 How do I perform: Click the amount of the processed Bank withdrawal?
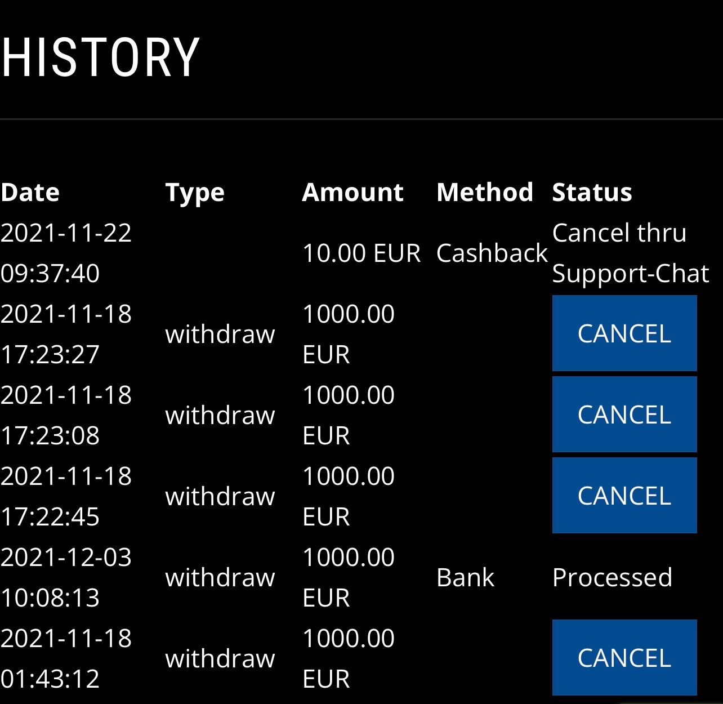tap(349, 577)
